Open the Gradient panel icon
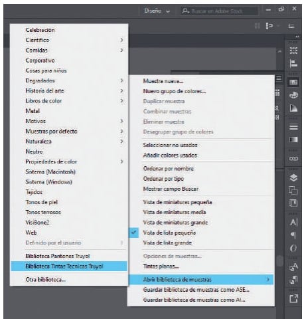The image size is (304, 321). pos(293,140)
